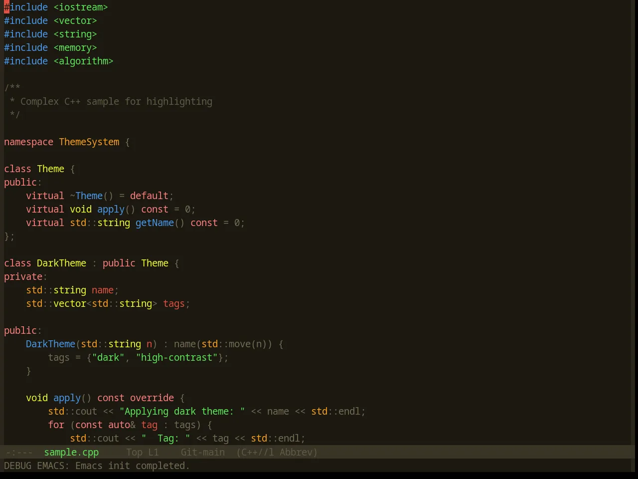638x479 pixels.
Task: Click the " Tag: " string literal
Action: 165,438
